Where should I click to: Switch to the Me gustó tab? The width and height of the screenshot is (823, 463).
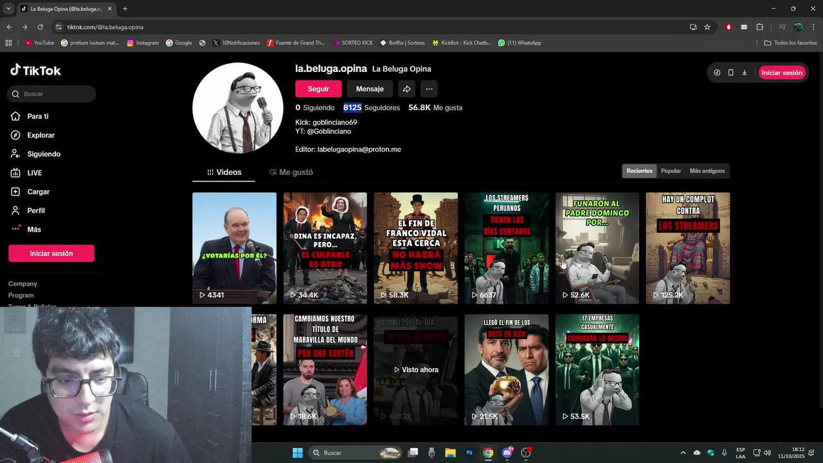[x=291, y=172]
